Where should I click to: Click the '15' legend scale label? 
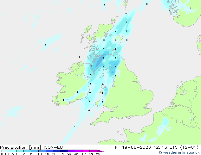tap(47, 154)
